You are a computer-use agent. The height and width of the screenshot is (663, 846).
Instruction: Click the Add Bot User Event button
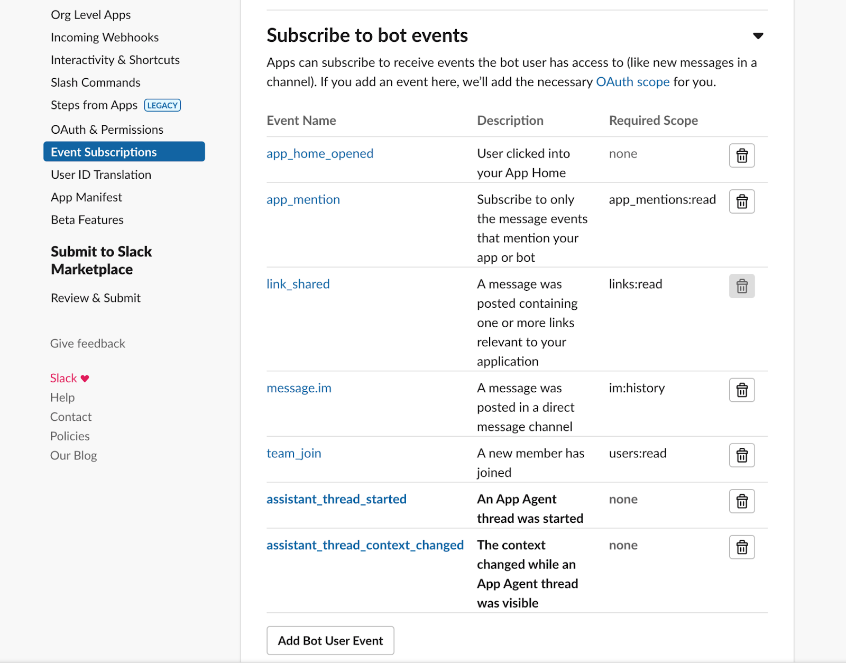click(330, 640)
